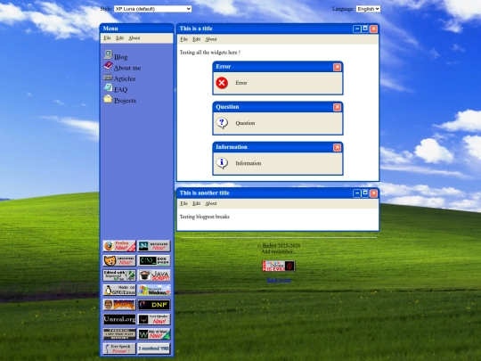This screenshot has width=481, height=361.
Task: Open File menu in 'This is a title' window
Action: 183,39
